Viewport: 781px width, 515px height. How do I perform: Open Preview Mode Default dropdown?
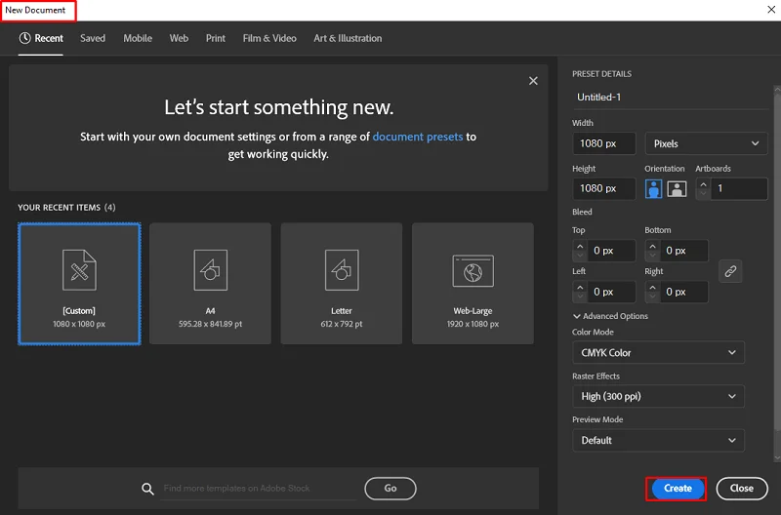click(x=658, y=440)
